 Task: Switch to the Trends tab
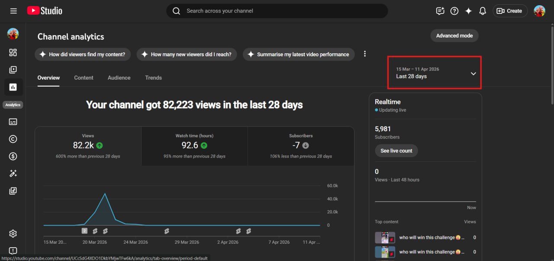point(153,78)
